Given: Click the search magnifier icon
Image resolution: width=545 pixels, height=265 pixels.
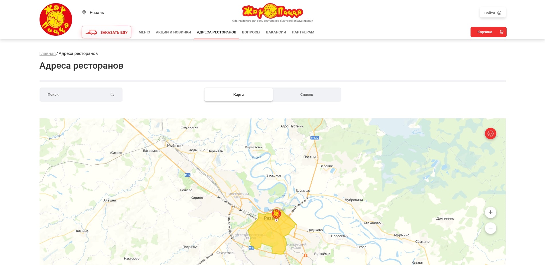Looking at the screenshot, I should (113, 95).
